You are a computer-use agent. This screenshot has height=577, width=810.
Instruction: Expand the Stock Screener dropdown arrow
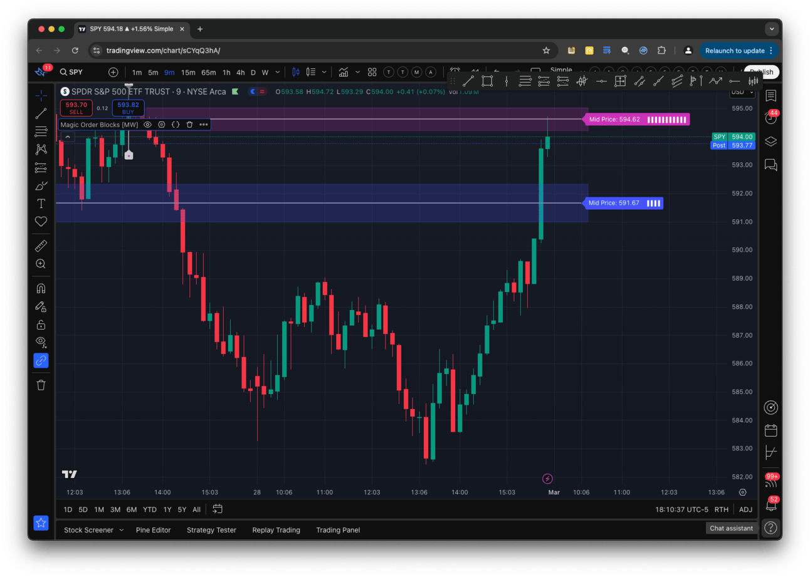point(122,530)
